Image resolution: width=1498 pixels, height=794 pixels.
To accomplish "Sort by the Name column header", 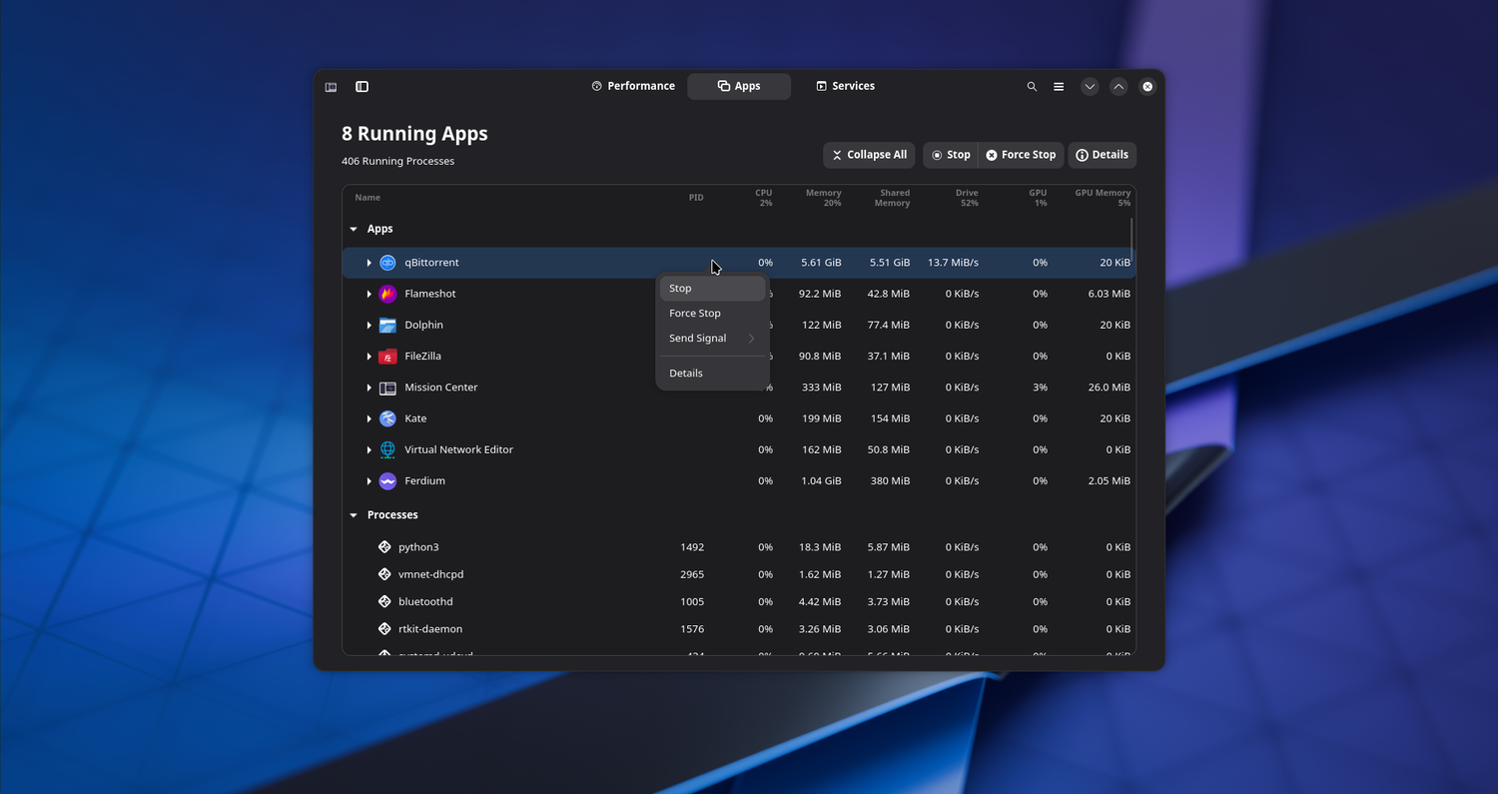I will [368, 198].
